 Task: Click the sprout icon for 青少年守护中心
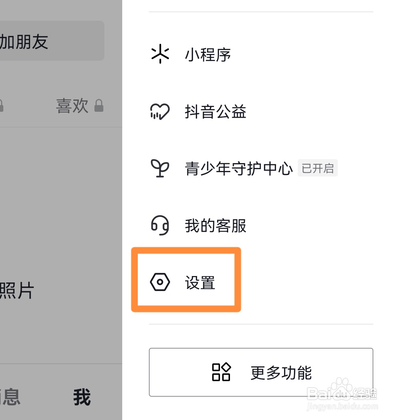[x=160, y=168]
